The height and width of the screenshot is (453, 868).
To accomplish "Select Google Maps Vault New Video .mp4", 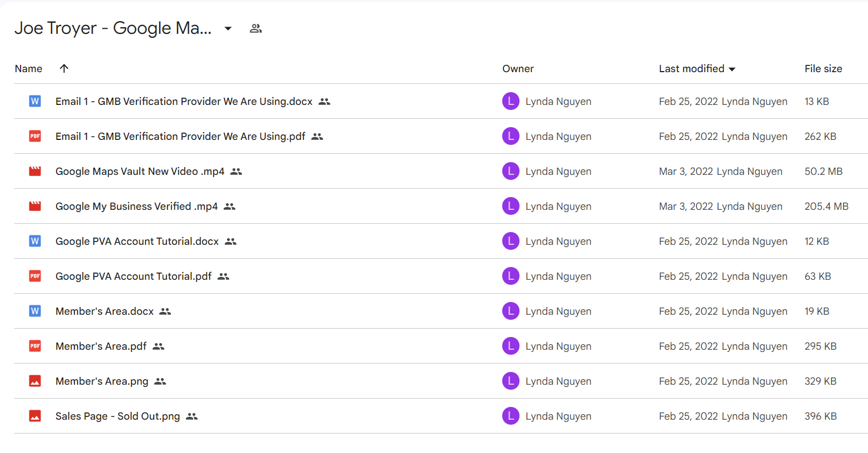I will tap(140, 172).
